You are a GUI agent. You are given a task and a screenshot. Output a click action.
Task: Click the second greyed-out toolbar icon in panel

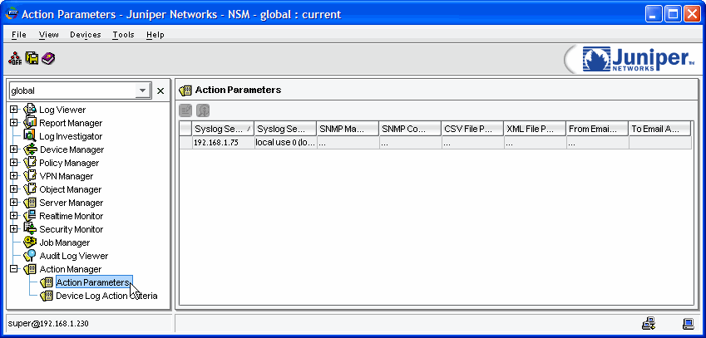click(203, 110)
